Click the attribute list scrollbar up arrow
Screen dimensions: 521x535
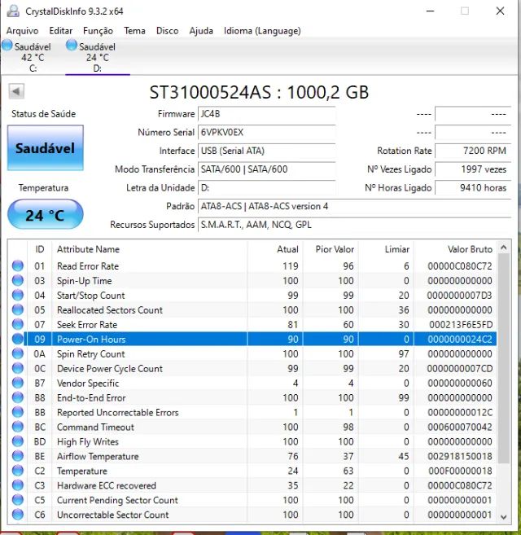coord(504,248)
